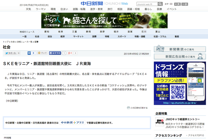Click the search magnifier button
This screenshot has width=208, height=140.
coord(160,4)
